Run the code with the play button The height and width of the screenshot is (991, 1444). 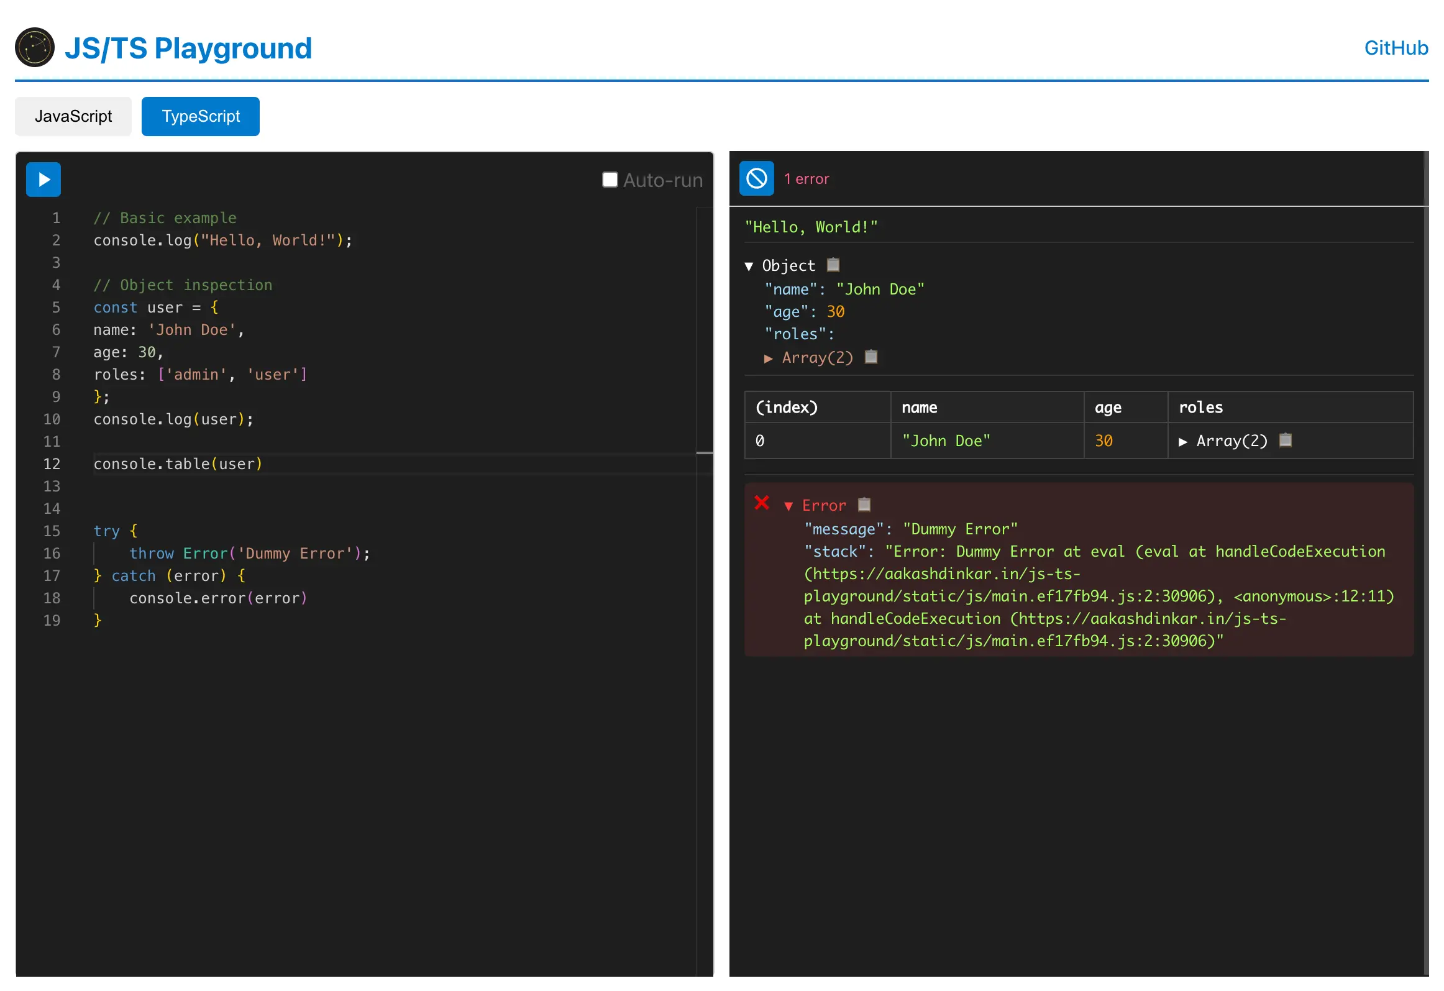(x=43, y=180)
